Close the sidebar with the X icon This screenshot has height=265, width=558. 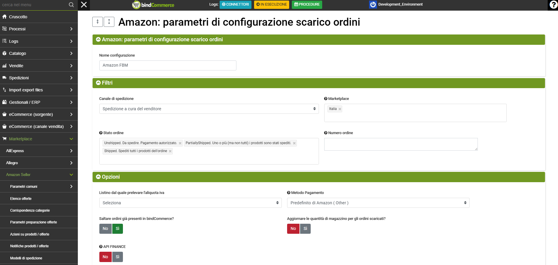(84, 5)
